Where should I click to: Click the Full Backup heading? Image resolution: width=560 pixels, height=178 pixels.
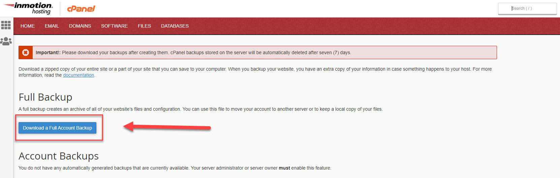pyautogui.click(x=45, y=97)
